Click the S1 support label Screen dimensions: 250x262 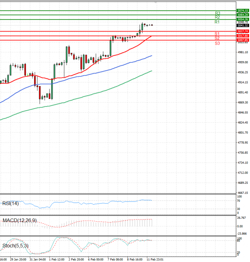coord(217,34)
